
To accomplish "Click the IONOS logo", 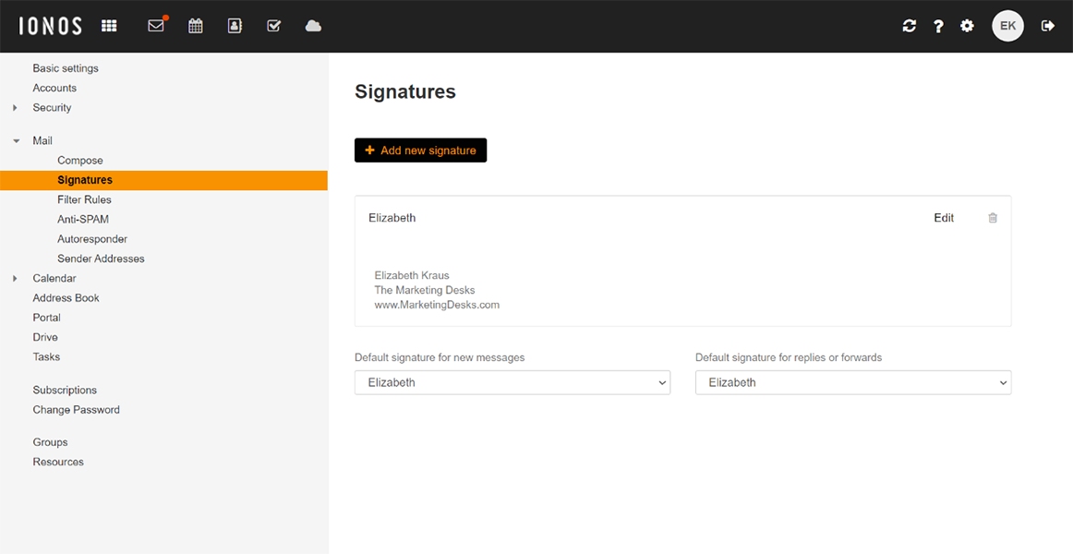I will coord(50,26).
